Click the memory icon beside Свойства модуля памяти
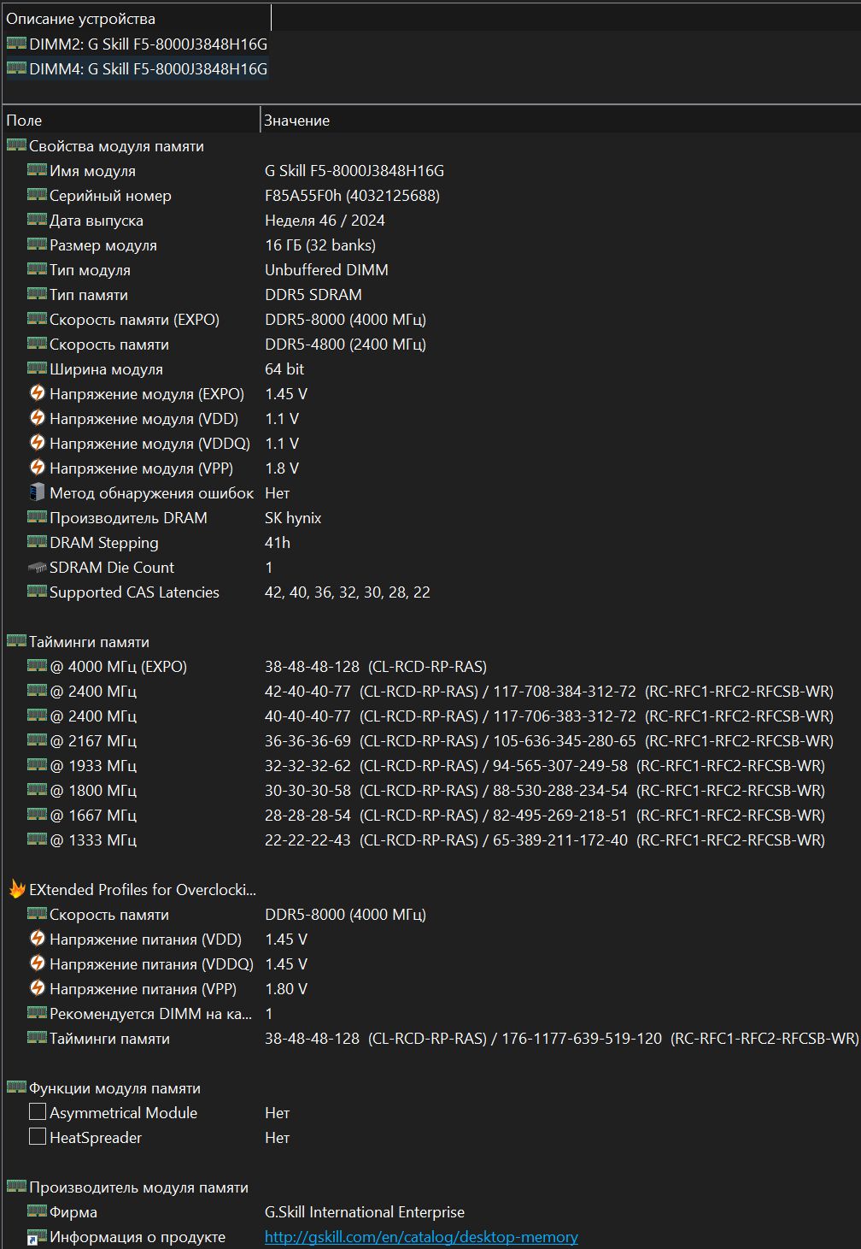861x1249 pixels. pos(16,145)
